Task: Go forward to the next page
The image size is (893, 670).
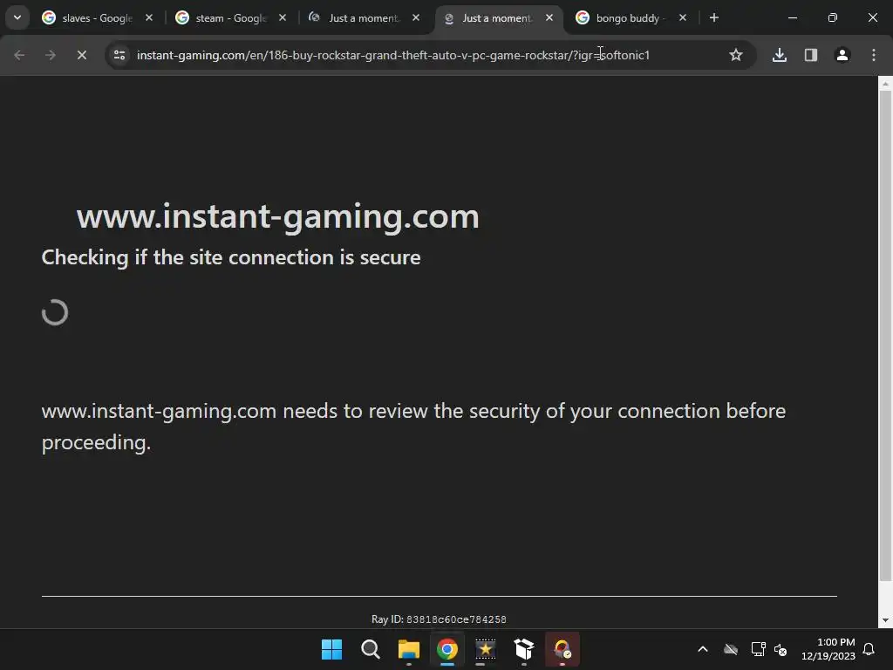Action: click(51, 55)
